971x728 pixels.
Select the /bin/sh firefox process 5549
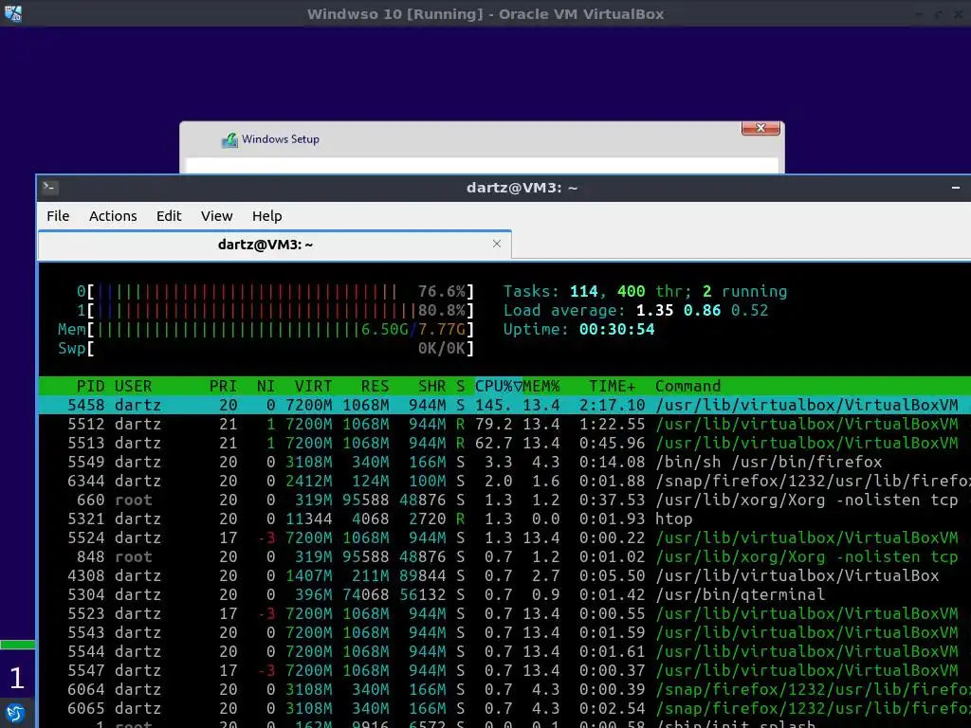(x=504, y=463)
